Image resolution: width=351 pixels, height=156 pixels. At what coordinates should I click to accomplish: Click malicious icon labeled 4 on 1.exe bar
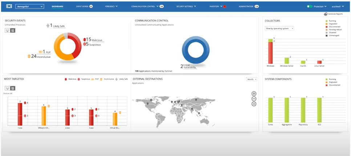(x=25, y=103)
